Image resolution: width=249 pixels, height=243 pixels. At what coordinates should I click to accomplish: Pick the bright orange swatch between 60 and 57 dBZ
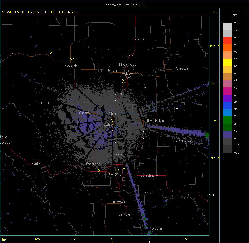pyautogui.click(x=227, y=48)
